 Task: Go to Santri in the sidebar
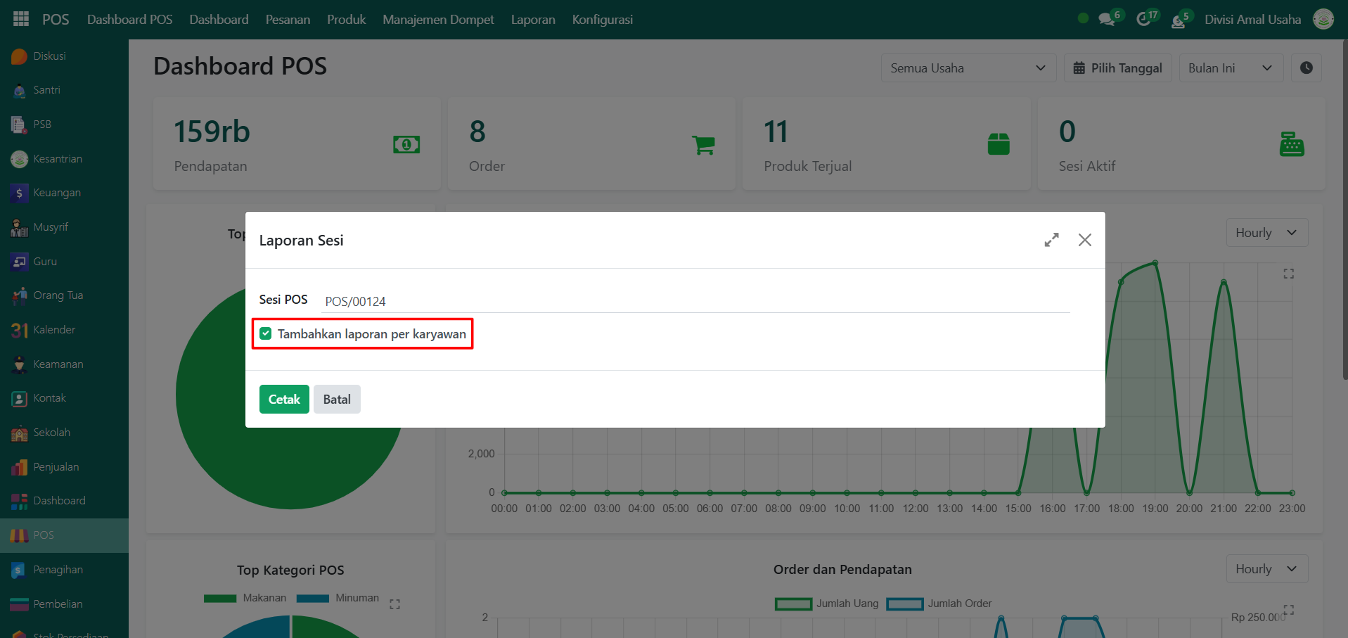46,90
